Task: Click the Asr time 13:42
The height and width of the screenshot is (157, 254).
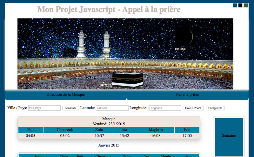Action: (124, 136)
